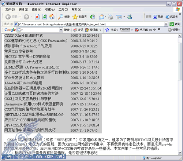
Task: Open the PageRank dropdown arrow
Action: tap(132, 30)
